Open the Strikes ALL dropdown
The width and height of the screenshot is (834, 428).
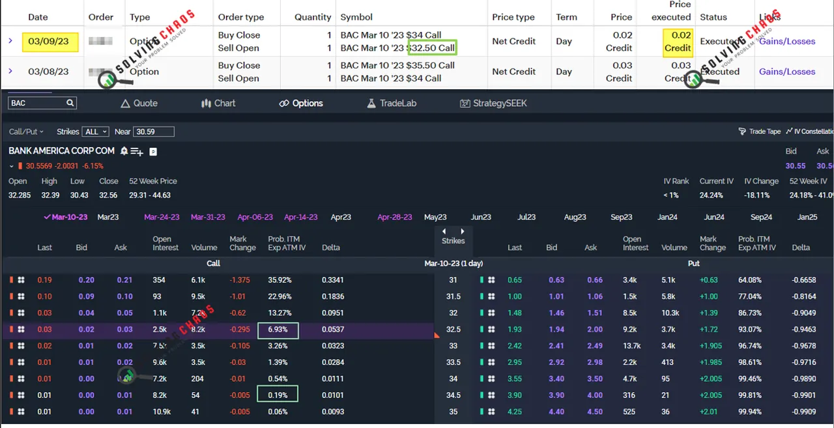pos(96,132)
